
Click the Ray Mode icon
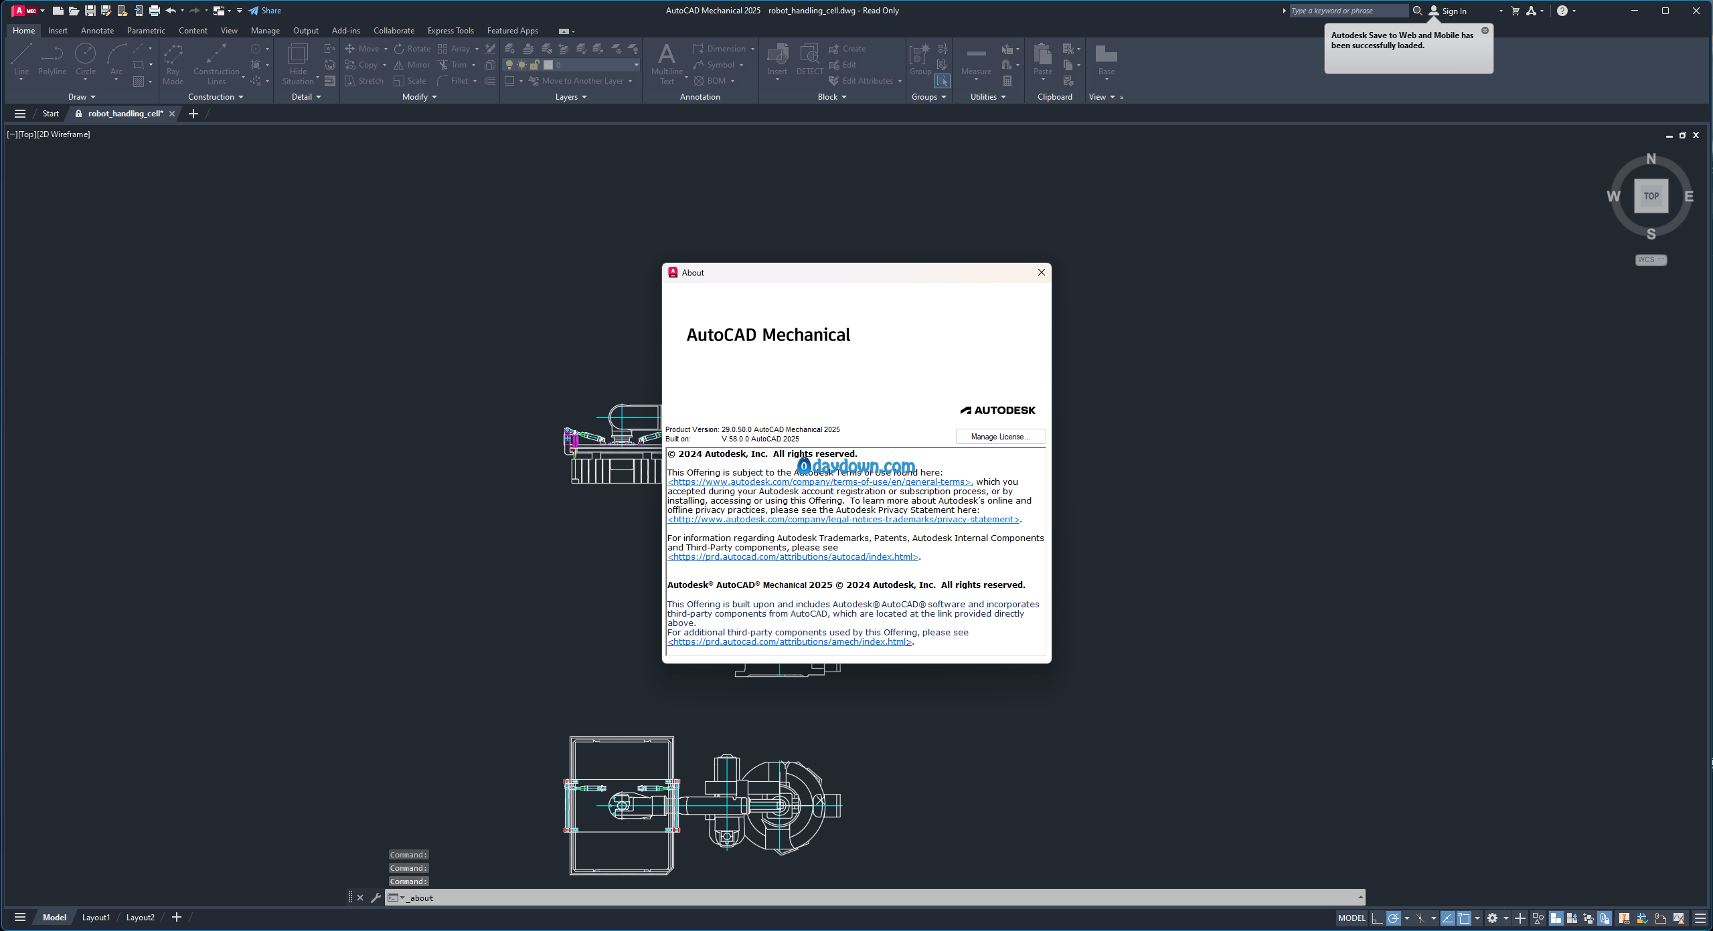coord(173,64)
